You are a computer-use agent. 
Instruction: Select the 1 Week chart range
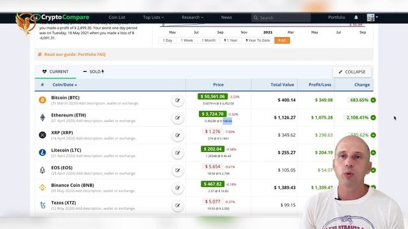pos(187,41)
